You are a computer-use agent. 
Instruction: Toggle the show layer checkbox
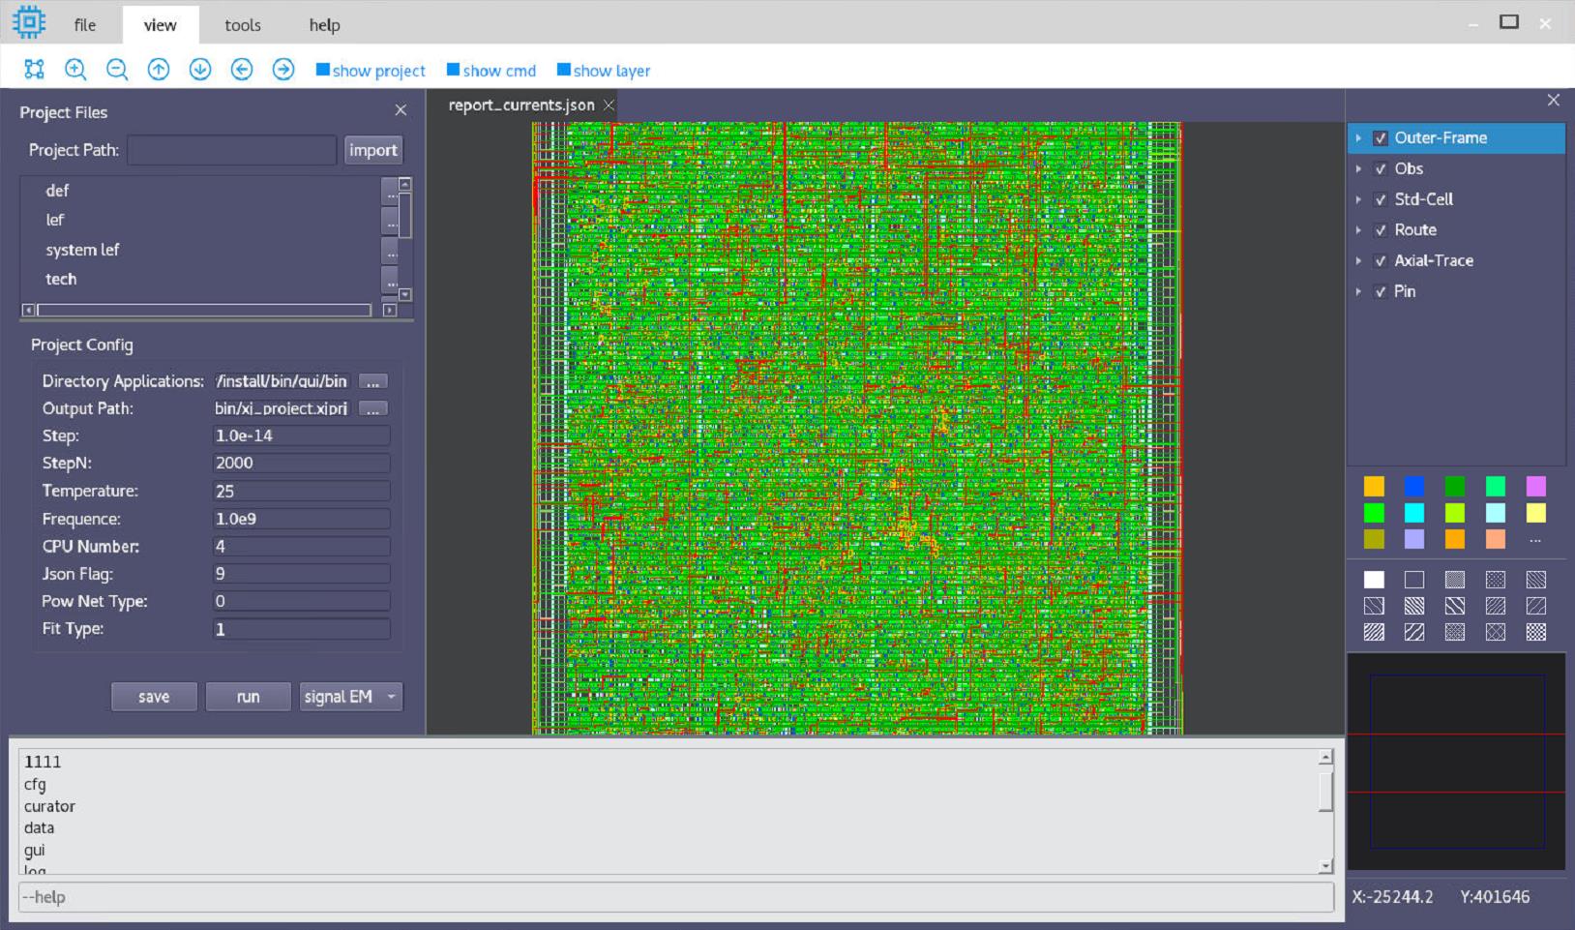click(x=564, y=70)
